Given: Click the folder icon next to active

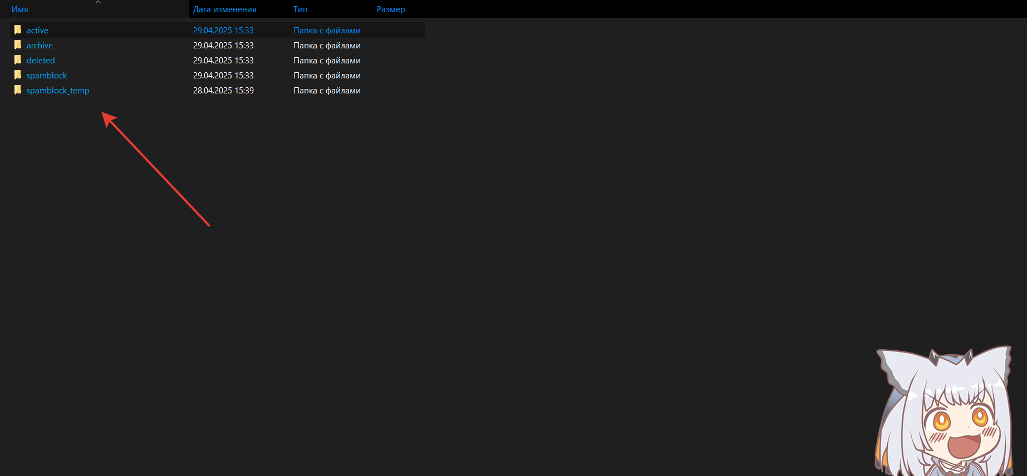Looking at the screenshot, I should pyautogui.click(x=18, y=30).
